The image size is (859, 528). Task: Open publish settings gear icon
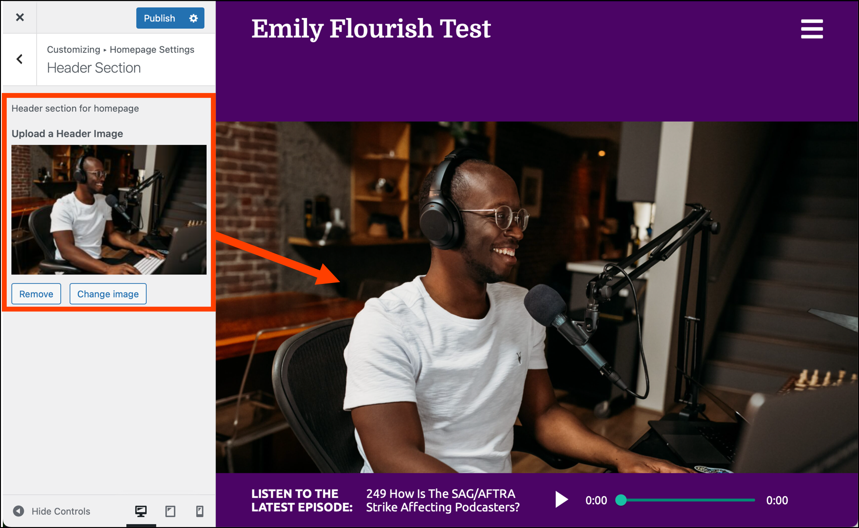click(x=193, y=18)
